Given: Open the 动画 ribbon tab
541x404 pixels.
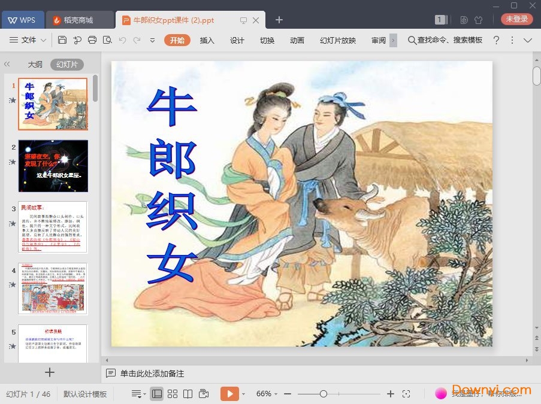Looking at the screenshot, I should point(297,40).
